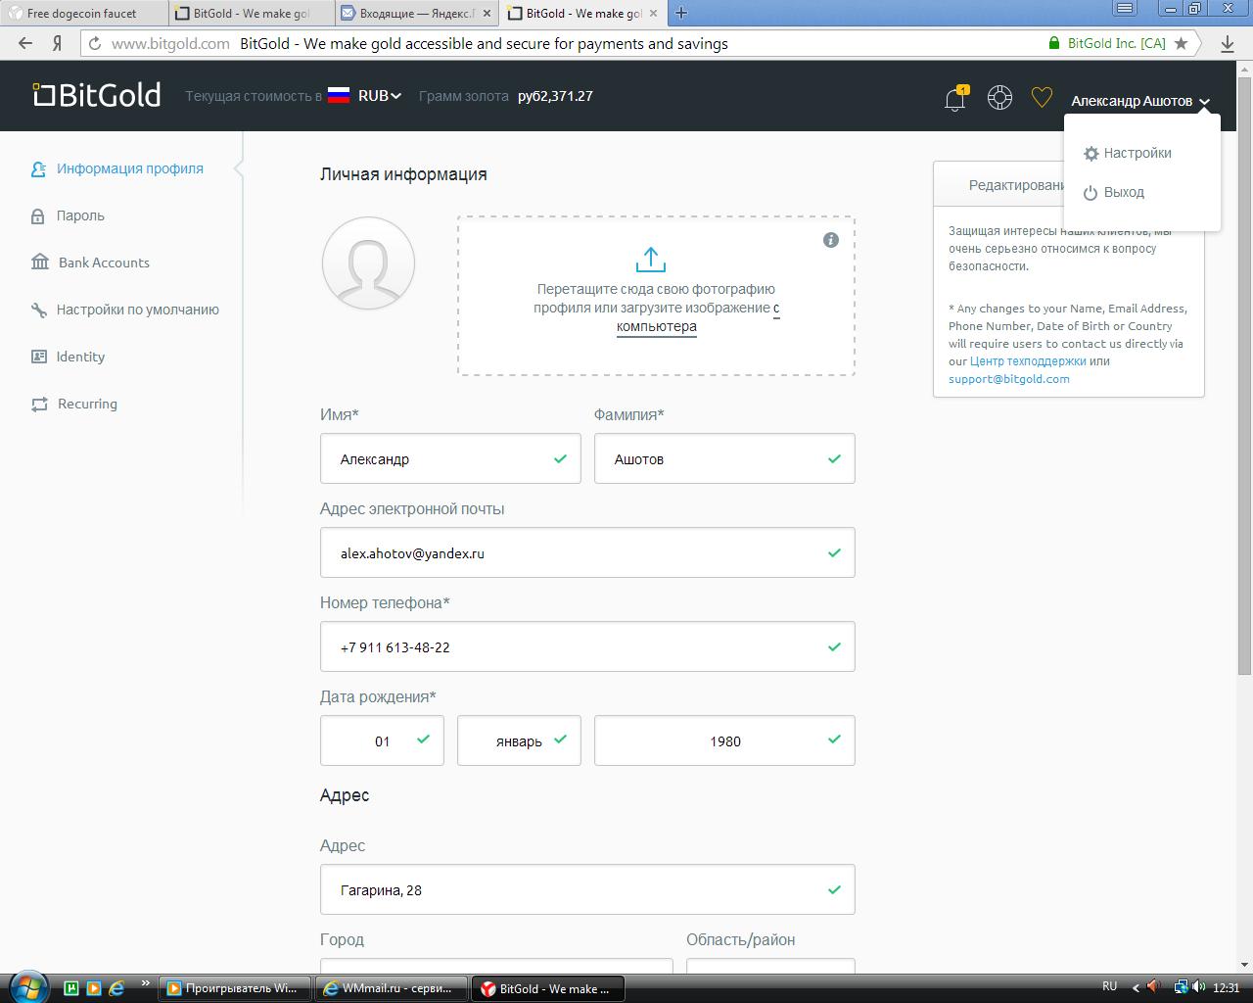The width and height of the screenshot is (1253, 1003).
Task: Click the 12:31 taskbar clock
Action: coord(1226,987)
